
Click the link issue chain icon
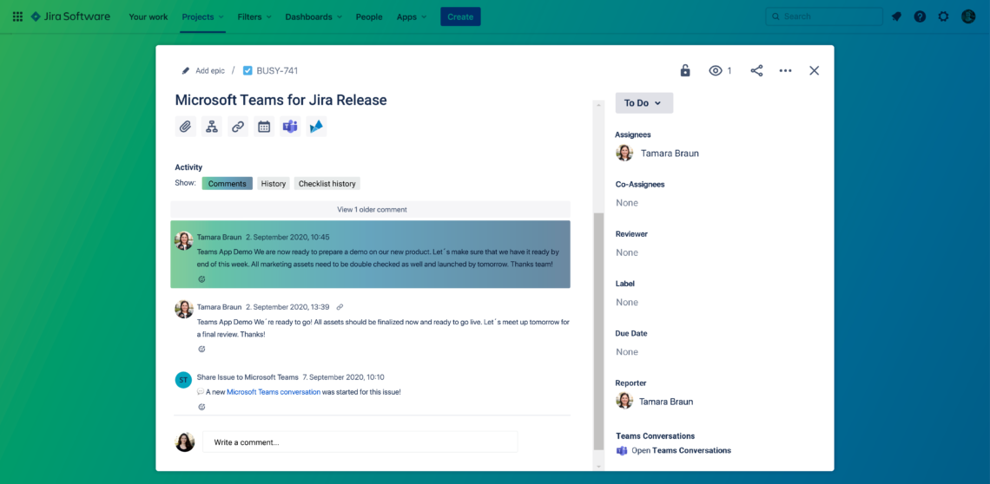(238, 127)
